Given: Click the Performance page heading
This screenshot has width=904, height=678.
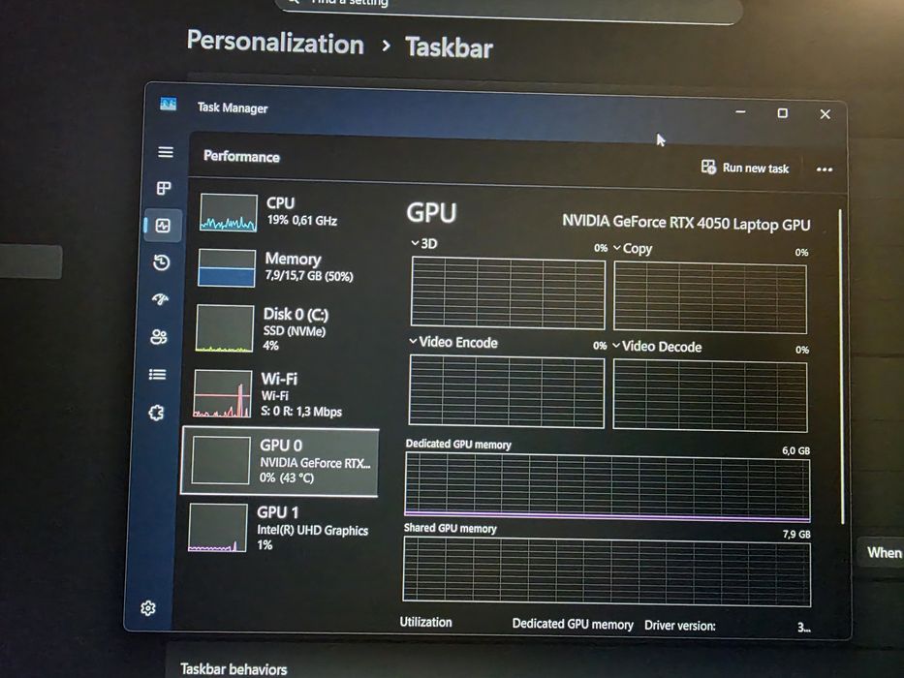Looking at the screenshot, I should point(241,157).
